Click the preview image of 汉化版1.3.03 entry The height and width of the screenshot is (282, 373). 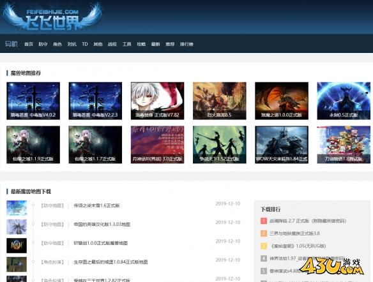(x=17, y=226)
